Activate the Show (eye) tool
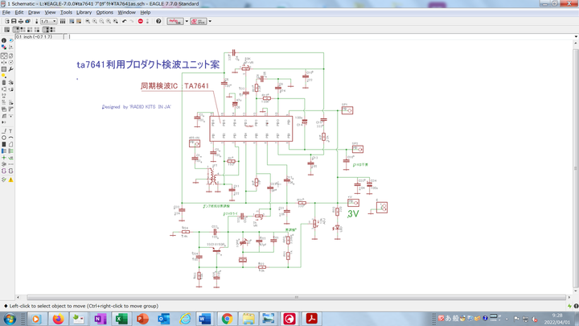Viewport: 579px width, 326px height. point(10,39)
